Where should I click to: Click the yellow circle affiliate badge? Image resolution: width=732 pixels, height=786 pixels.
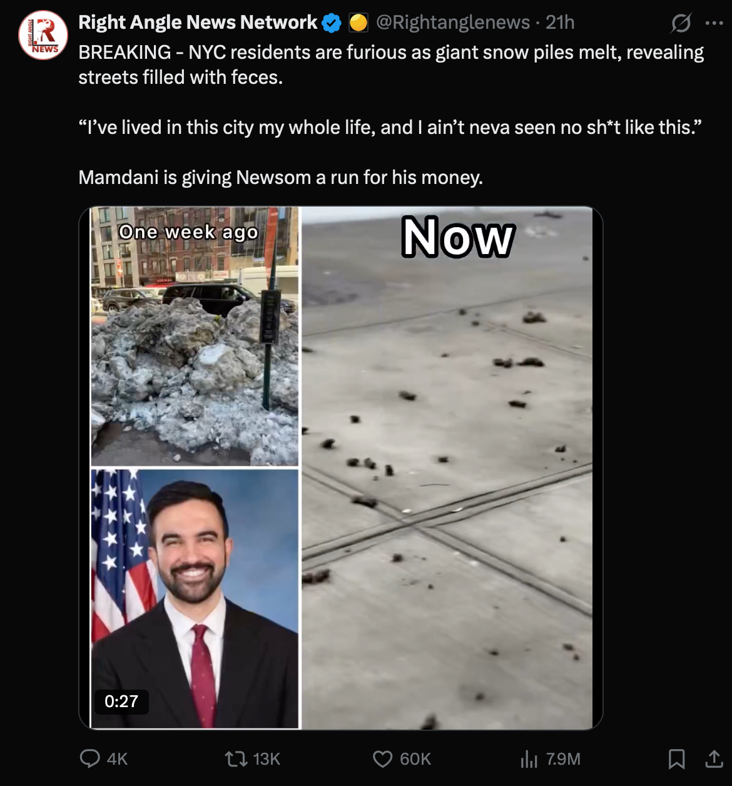358,23
